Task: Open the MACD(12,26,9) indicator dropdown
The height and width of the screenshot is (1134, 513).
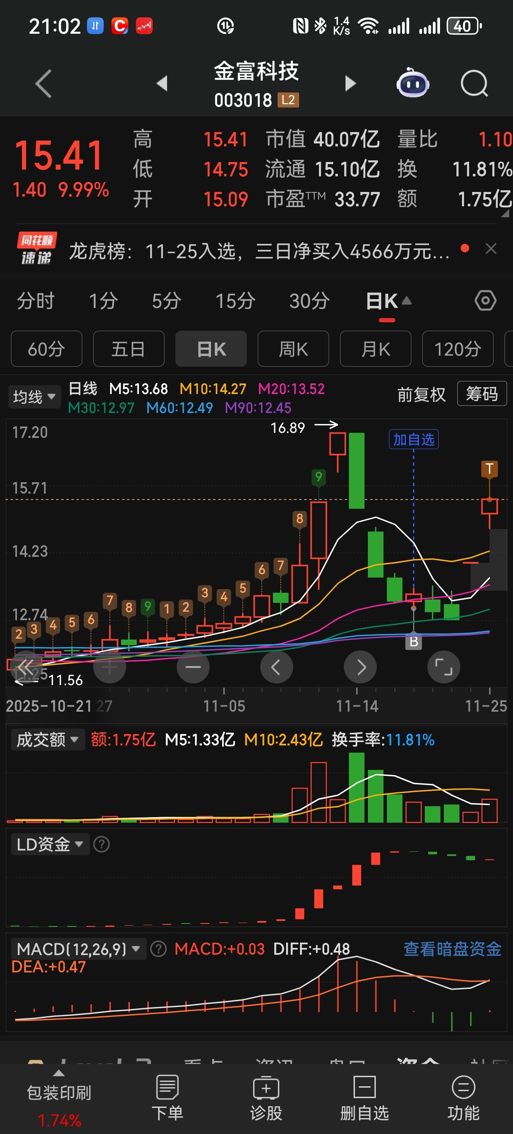Action: pyautogui.click(x=78, y=949)
